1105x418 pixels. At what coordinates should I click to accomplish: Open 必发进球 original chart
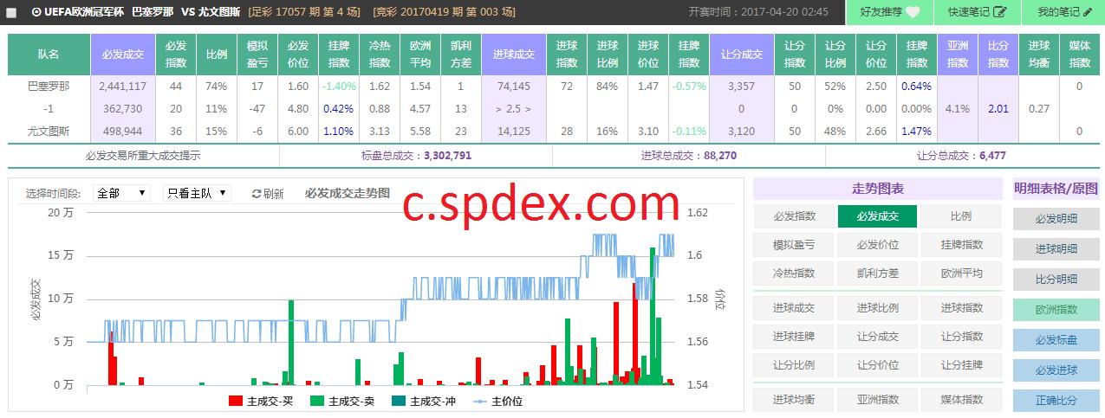[1056, 370]
